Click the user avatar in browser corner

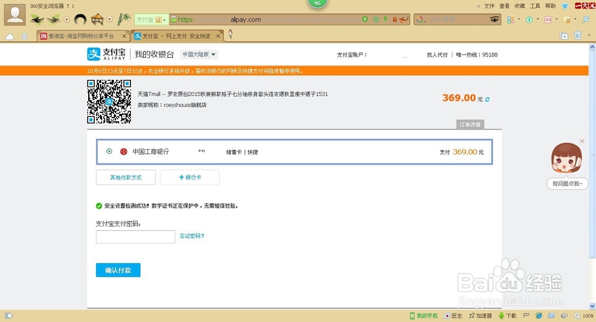[x=15, y=14]
